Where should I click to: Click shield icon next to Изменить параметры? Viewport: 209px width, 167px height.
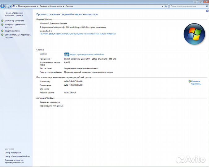190,81
